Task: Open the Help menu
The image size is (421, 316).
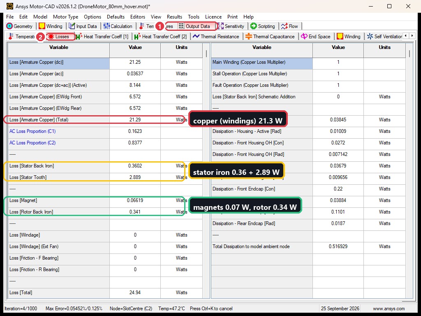Action: (x=248, y=16)
